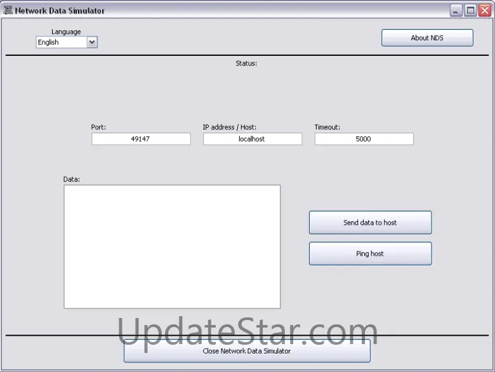Place cursor in the Data text area
Screen dimensions: 495x372
172,247
